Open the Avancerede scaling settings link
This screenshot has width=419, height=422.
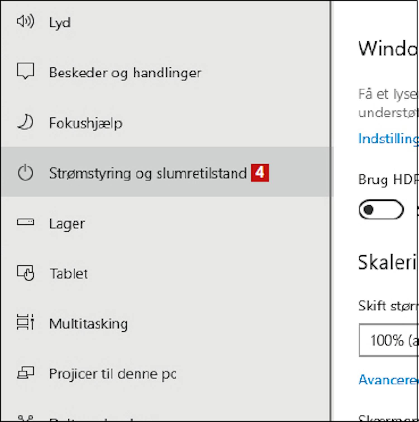(389, 380)
